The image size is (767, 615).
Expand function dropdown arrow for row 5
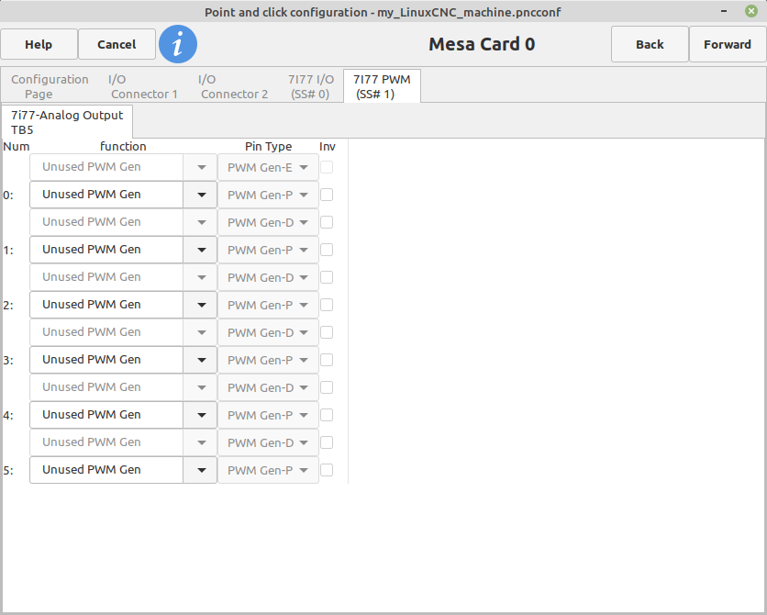tap(201, 470)
